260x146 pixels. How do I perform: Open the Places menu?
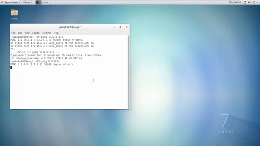click(28, 2)
